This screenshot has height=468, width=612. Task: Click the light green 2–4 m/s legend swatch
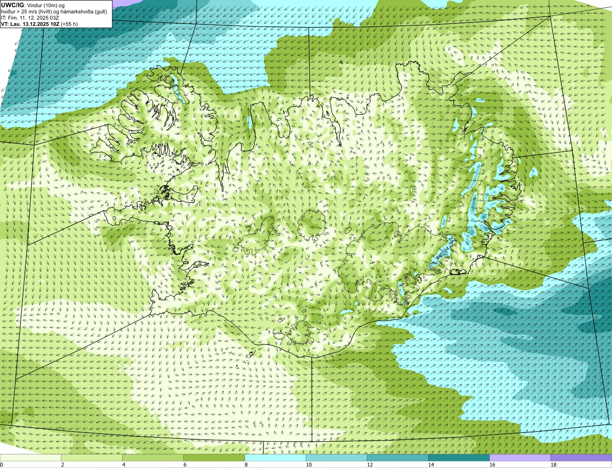click(x=92, y=458)
